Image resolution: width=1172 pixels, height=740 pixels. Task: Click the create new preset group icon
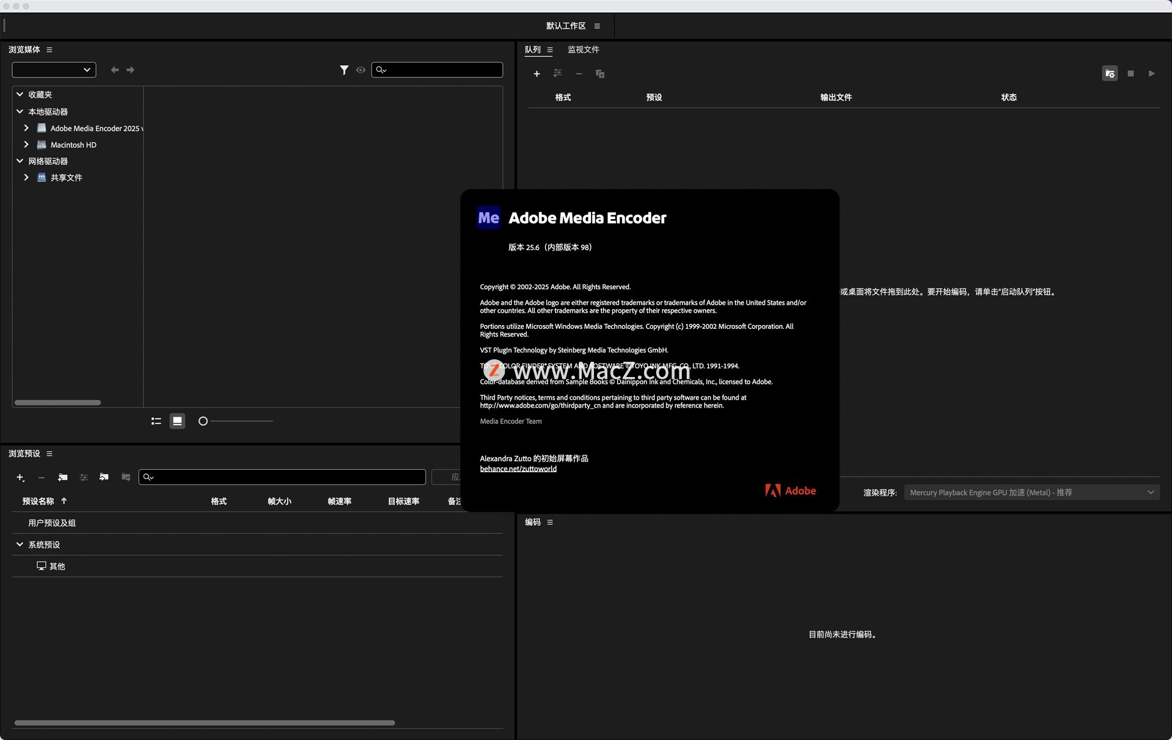point(63,477)
